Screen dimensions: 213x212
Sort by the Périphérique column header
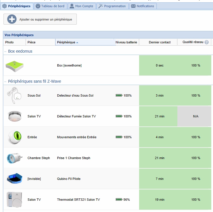click(85, 42)
